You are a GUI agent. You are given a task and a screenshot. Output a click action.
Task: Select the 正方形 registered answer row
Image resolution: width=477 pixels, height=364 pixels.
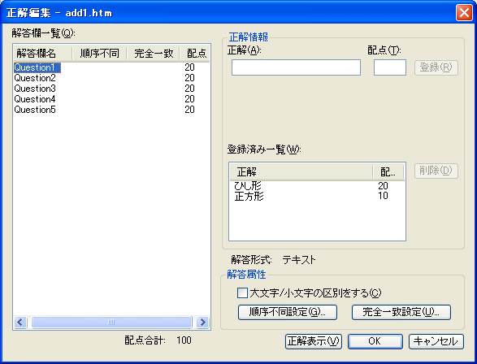(317, 196)
